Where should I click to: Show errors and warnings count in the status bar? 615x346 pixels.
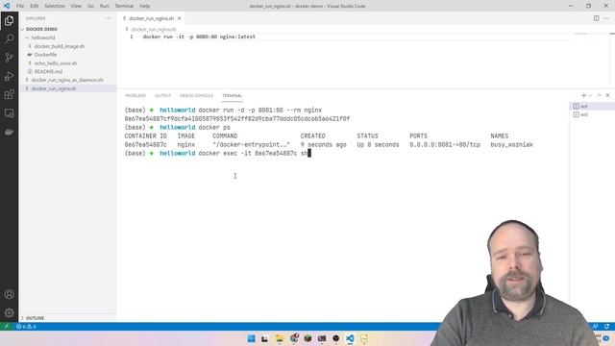coord(26,327)
